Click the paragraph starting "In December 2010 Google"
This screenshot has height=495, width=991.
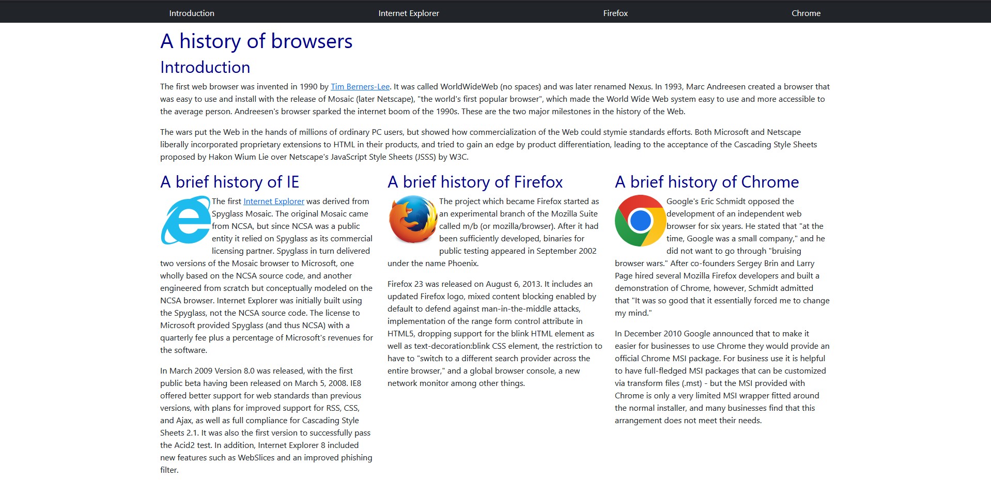click(x=722, y=377)
